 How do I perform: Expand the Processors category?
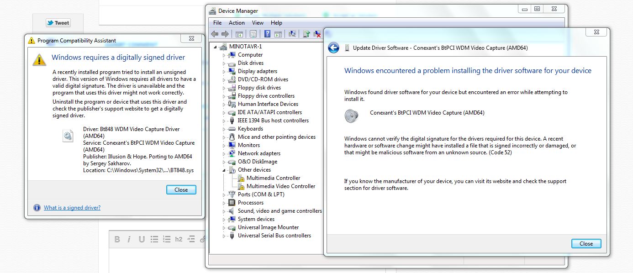(224, 203)
